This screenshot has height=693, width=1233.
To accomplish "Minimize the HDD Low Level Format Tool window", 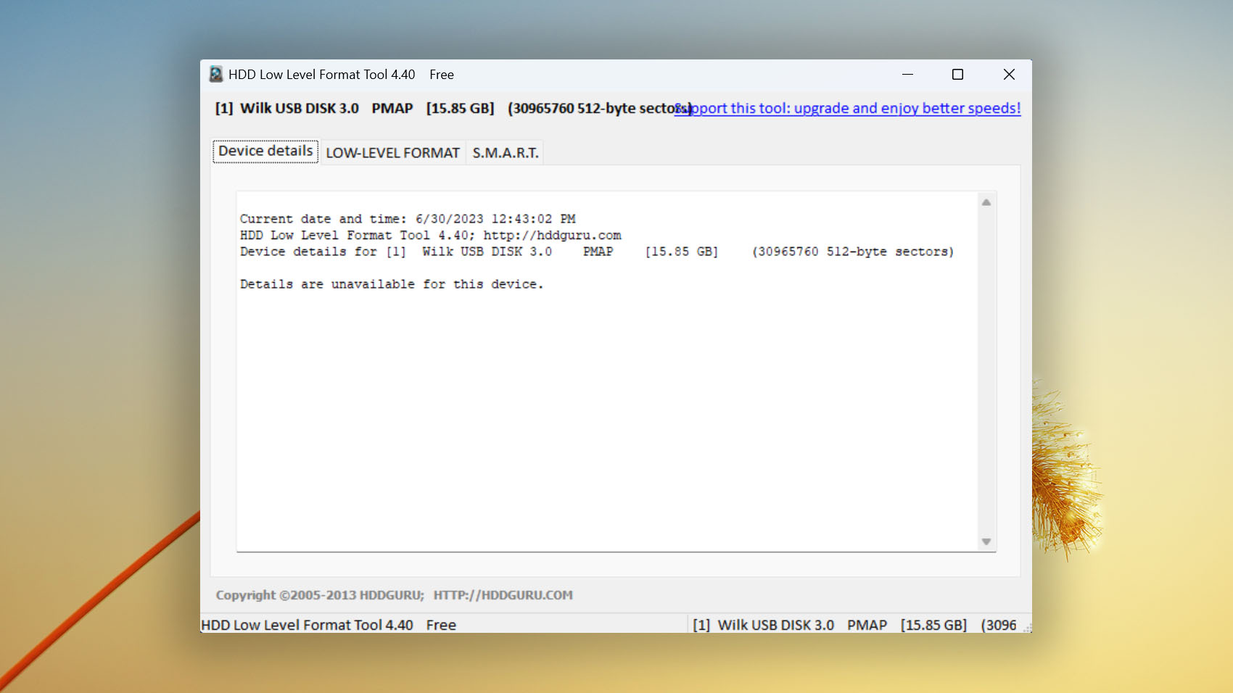I will 907,74.
